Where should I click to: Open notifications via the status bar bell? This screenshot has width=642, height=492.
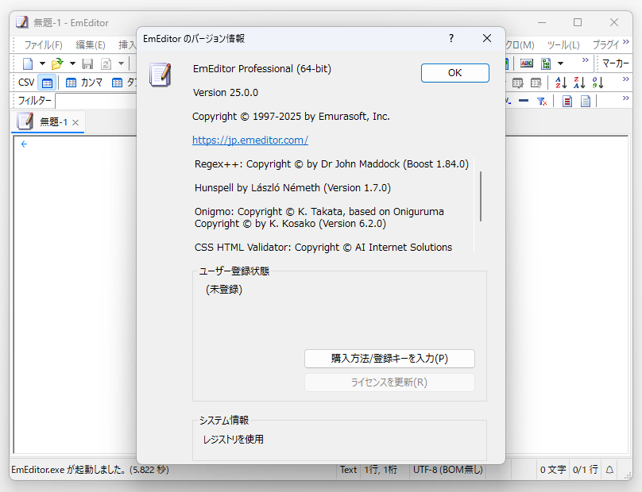(609, 470)
